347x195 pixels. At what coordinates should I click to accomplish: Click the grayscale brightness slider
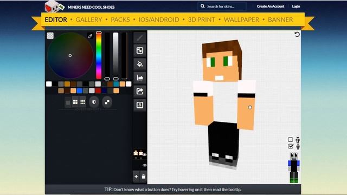115,56
